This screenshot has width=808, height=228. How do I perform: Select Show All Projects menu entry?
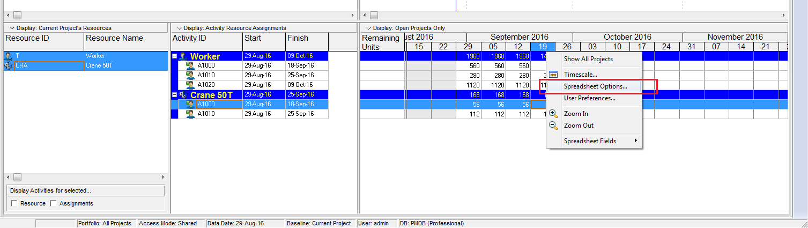point(588,58)
